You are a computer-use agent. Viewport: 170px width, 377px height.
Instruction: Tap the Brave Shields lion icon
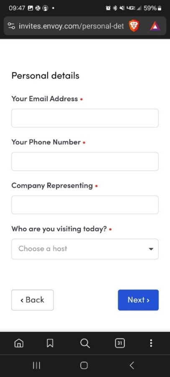(x=134, y=26)
